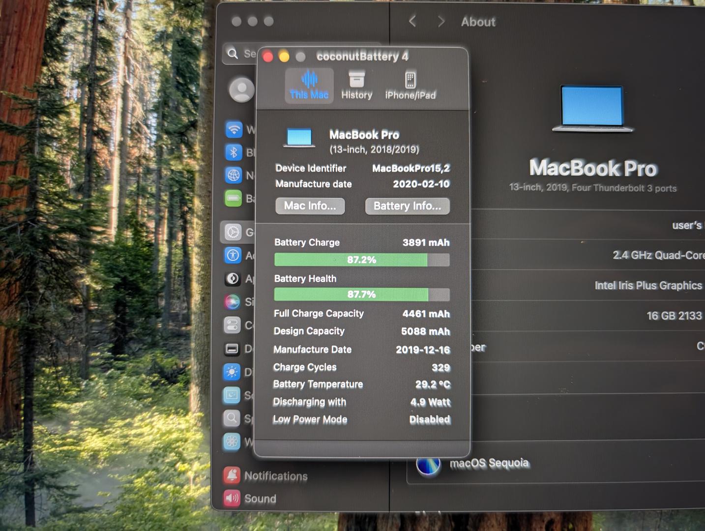This screenshot has width=705, height=531.
Task: Click the forward arrow in System Settings
Action: (441, 21)
